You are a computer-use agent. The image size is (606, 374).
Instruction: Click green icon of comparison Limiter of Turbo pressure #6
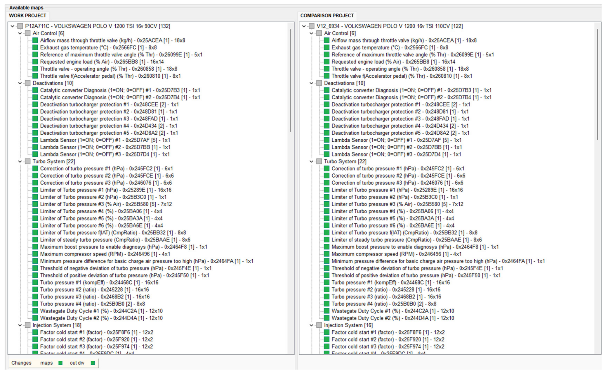click(327, 226)
